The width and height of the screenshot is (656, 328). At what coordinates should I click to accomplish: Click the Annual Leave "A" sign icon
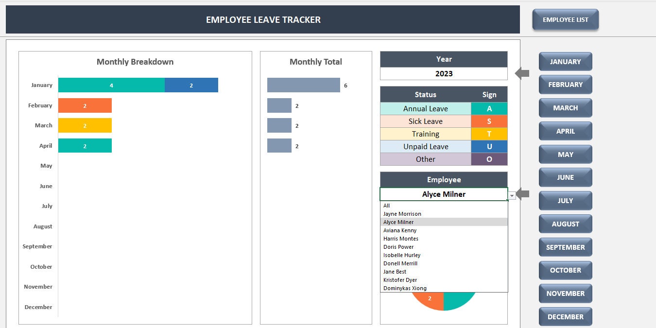(x=489, y=108)
